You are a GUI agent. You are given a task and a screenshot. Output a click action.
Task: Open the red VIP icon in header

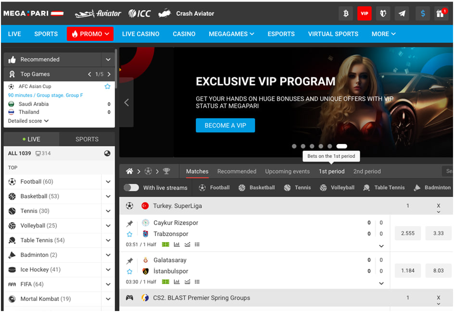click(x=364, y=13)
